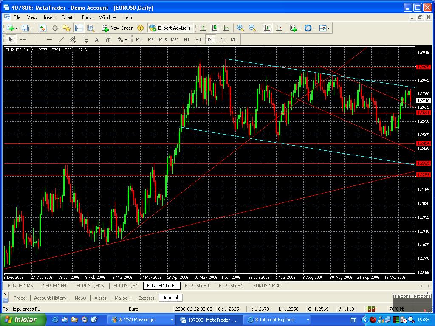435x326 pixels.
Task: Switch to the Account History terminal tab
Action: pos(50,298)
